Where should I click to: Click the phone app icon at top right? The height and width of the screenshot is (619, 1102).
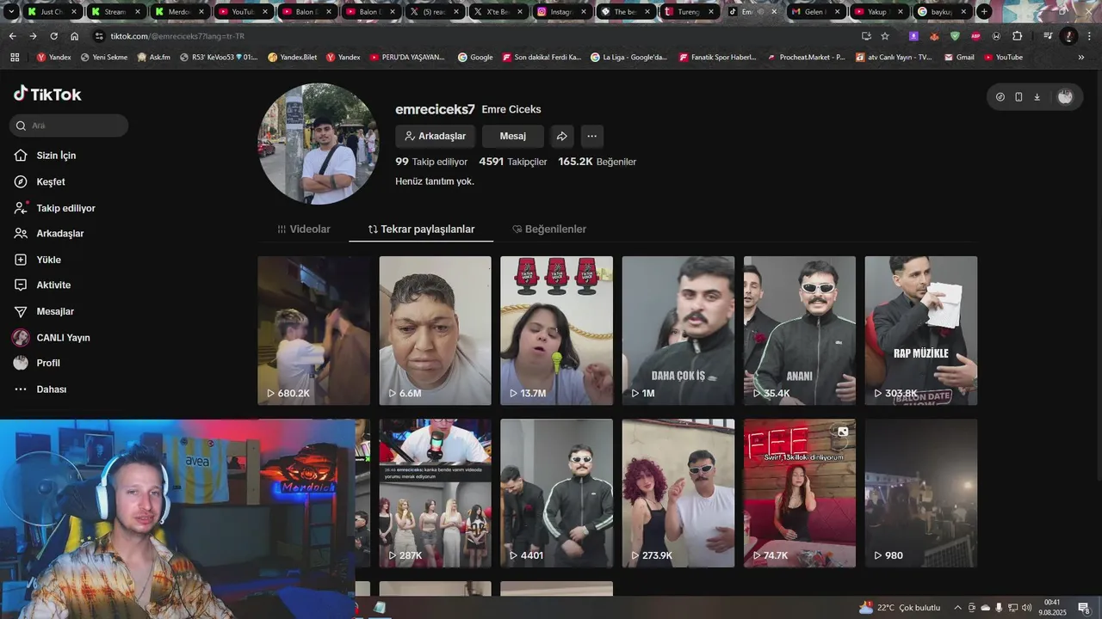[x=1018, y=97]
